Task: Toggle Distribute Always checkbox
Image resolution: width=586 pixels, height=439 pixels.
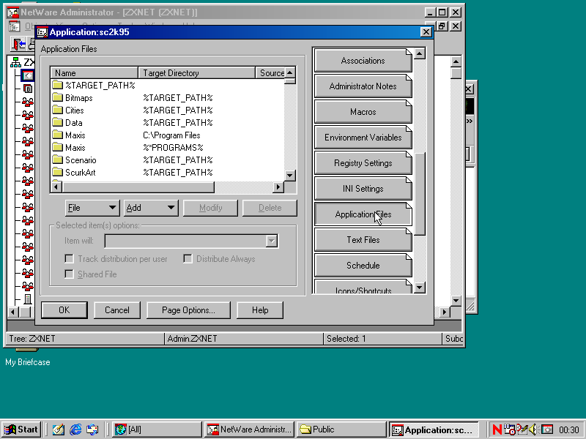Action: [x=188, y=259]
